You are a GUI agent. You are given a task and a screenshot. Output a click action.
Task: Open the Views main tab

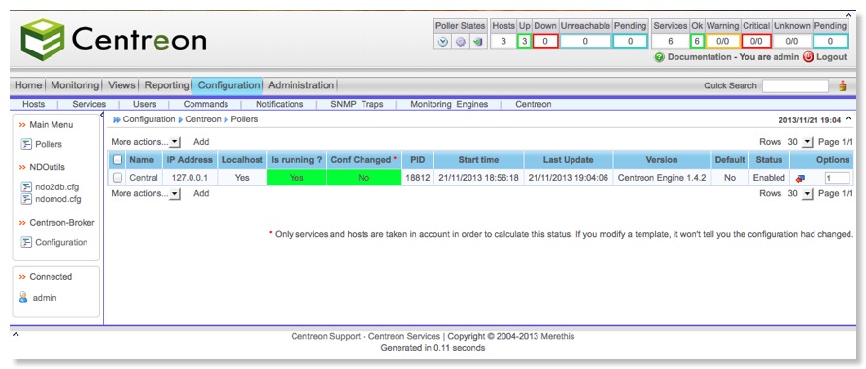click(x=121, y=85)
